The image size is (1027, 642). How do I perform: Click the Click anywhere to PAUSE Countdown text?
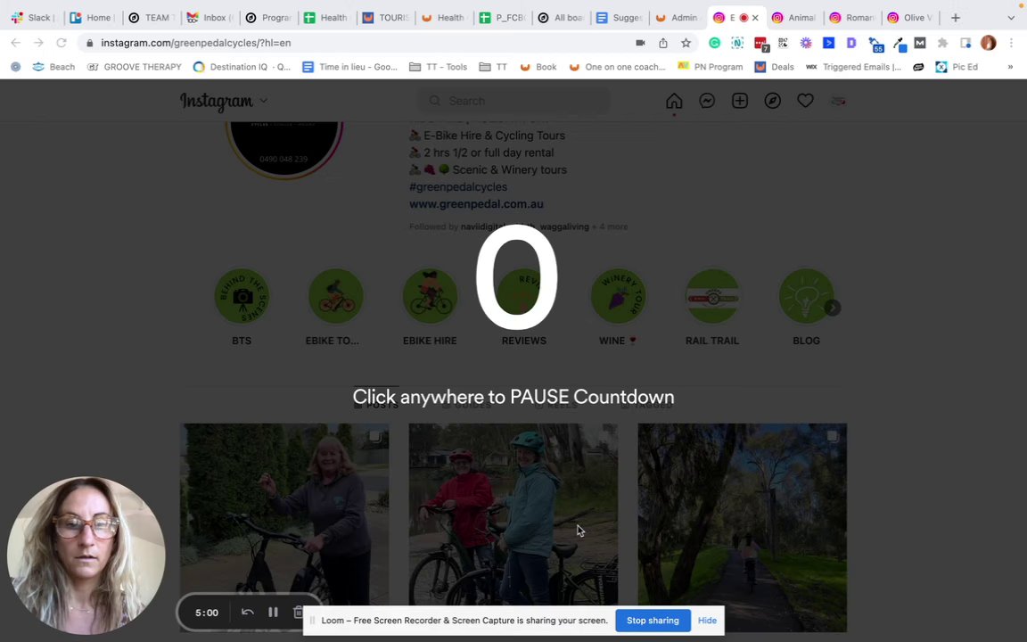tap(513, 397)
